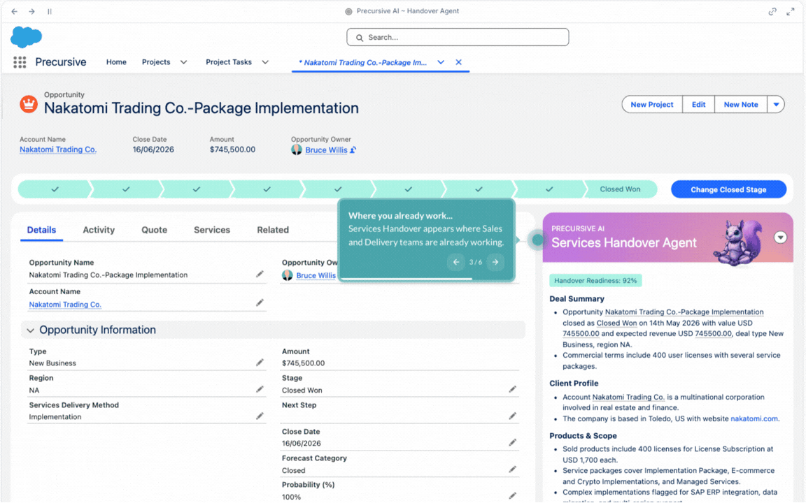This screenshot has width=806, height=503.
Task: Click the change owner icon beside Bruce Willis
Action: pyautogui.click(x=353, y=150)
